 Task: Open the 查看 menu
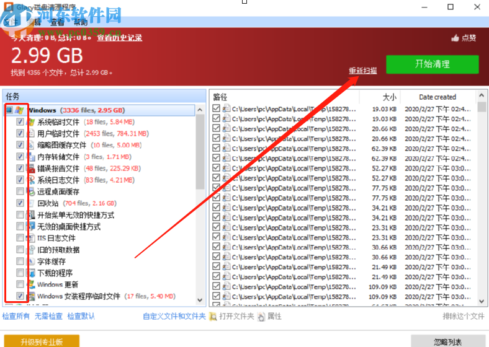pos(57,22)
